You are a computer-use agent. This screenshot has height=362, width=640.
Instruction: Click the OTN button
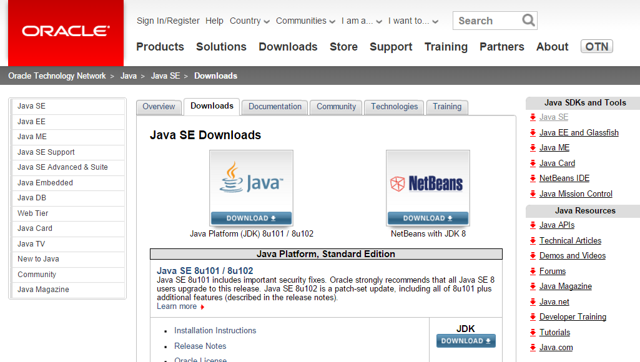pos(597,47)
